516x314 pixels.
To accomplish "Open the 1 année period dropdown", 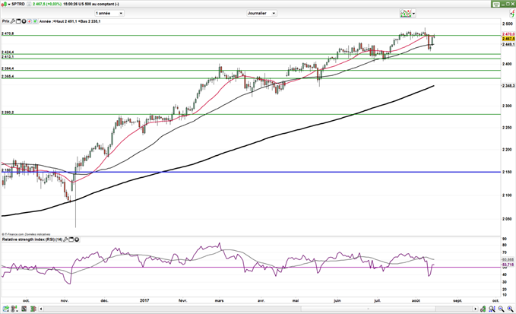I will [109, 13].
